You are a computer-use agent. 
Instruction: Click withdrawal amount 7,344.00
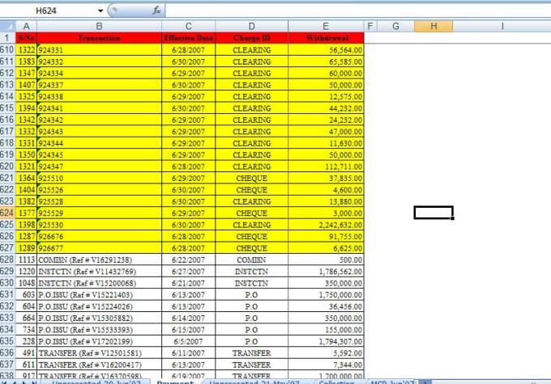(326, 365)
